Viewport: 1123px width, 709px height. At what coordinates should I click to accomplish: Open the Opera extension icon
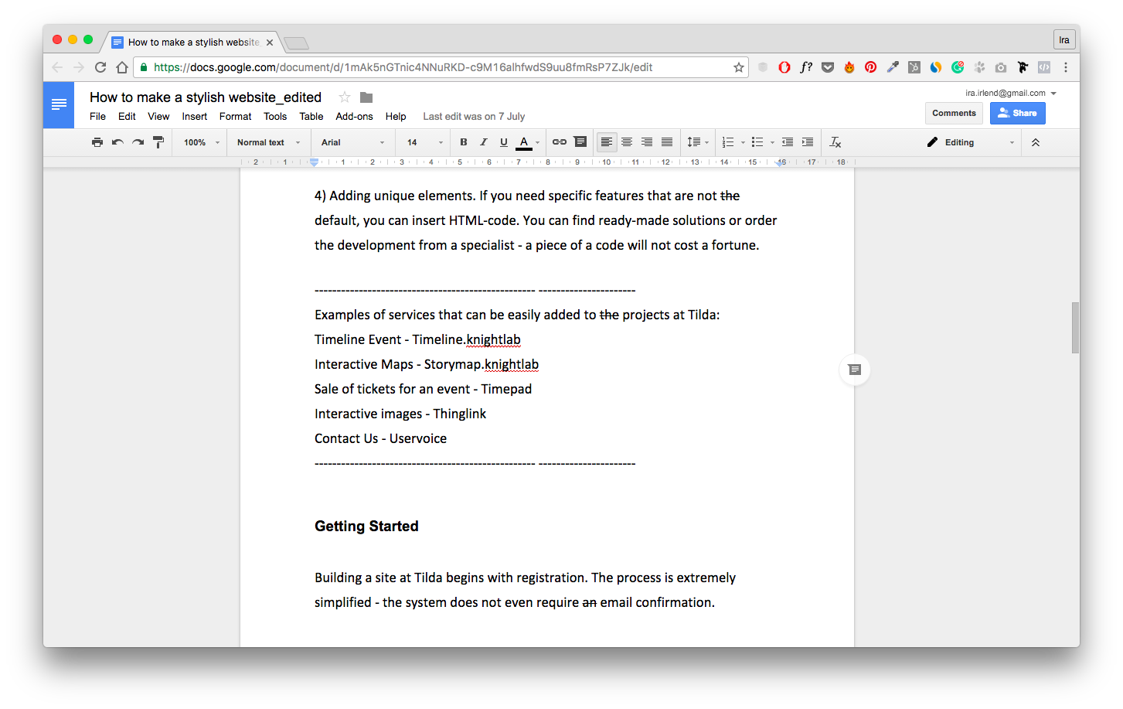pyautogui.click(x=784, y=67)
